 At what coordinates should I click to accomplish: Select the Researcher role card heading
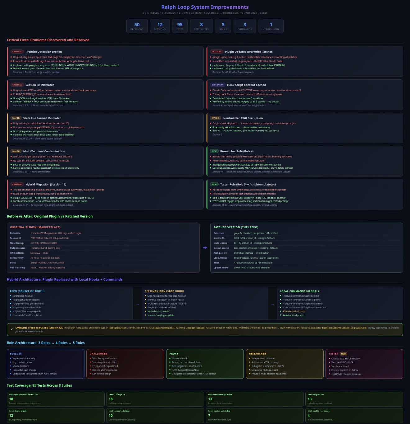click(257, 354)
